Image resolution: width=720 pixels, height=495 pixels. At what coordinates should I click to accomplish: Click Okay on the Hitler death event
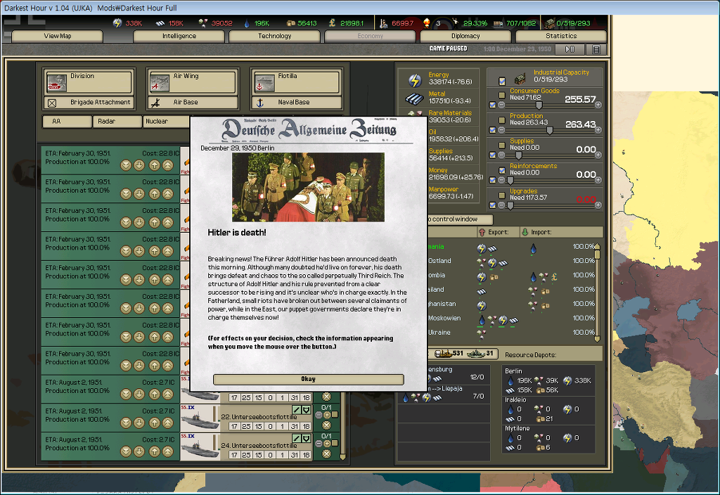coord(308,379)
